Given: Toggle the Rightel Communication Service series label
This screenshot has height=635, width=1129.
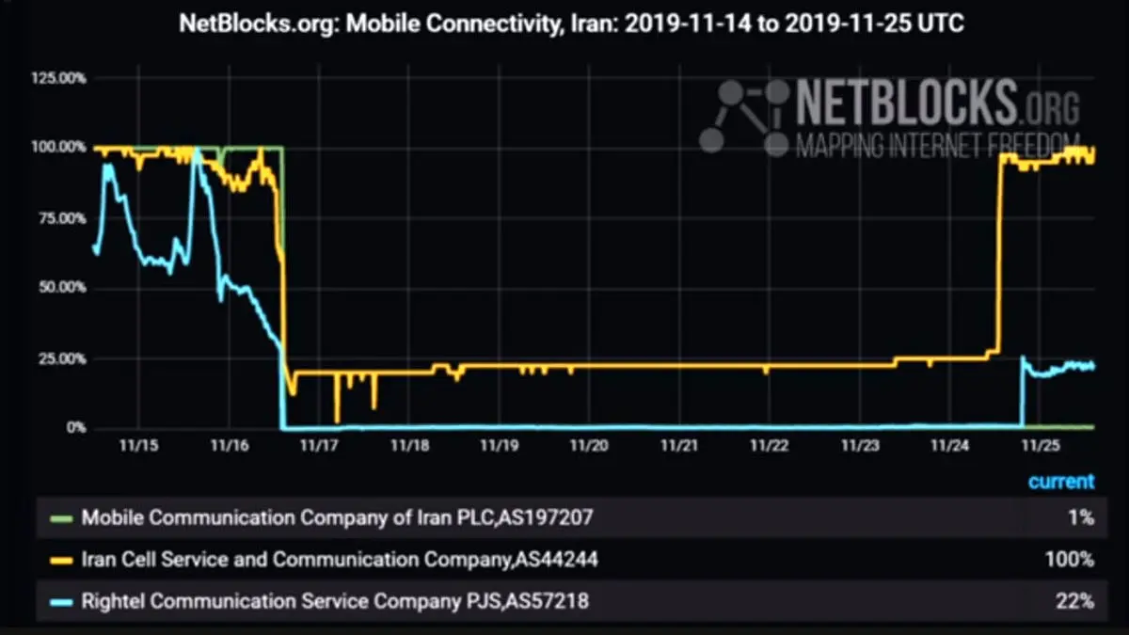Looking at the screenshot, I should [x=335, y=600].
